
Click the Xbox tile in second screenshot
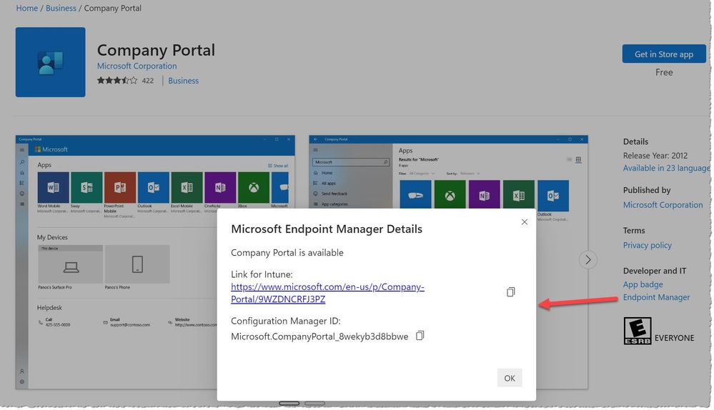450,196
